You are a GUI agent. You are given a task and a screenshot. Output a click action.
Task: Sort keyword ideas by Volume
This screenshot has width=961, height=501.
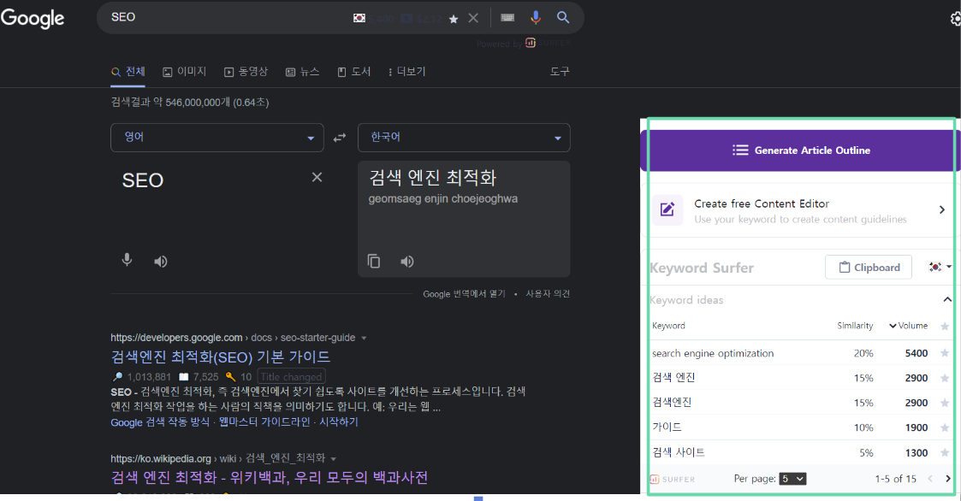908,326
